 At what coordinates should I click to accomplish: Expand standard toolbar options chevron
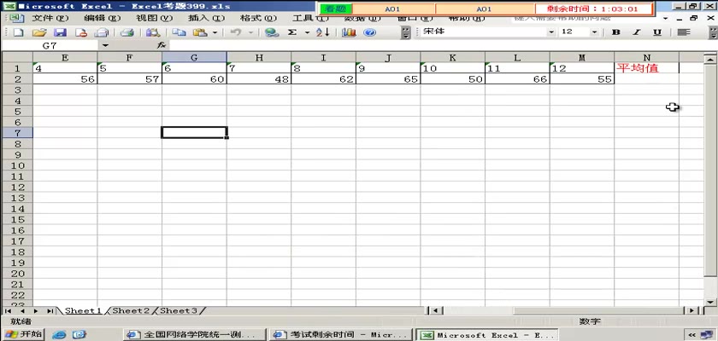click(406, 32)
